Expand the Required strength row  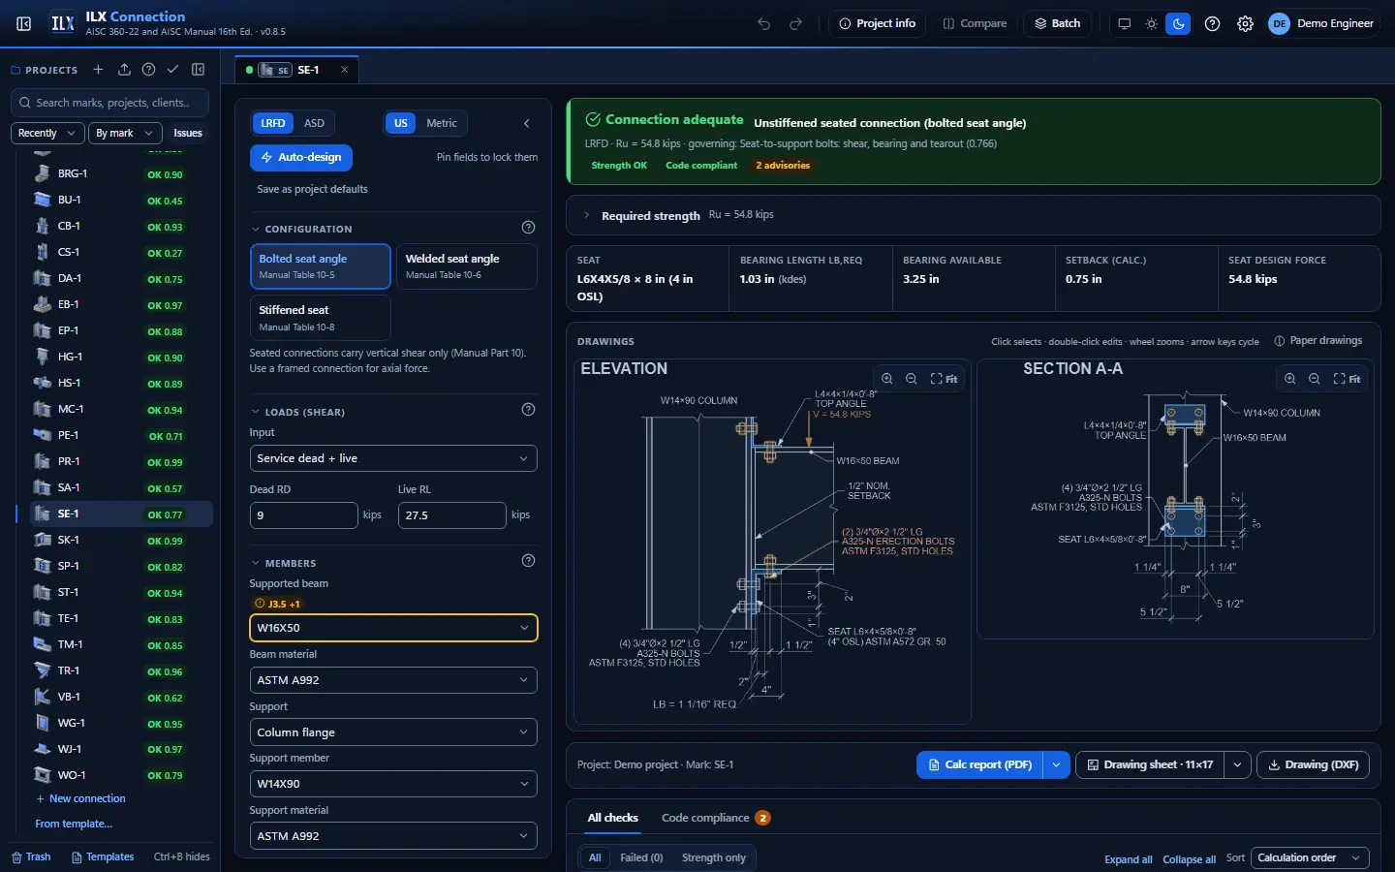coord(973,215)
